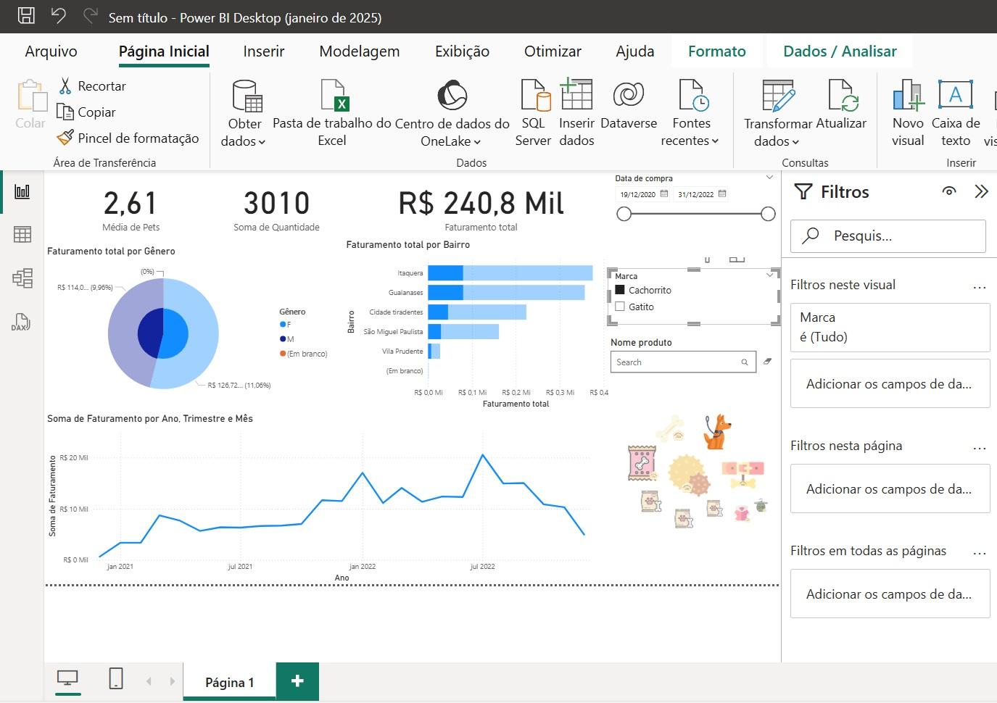Click the SQL Server data source

533,113
